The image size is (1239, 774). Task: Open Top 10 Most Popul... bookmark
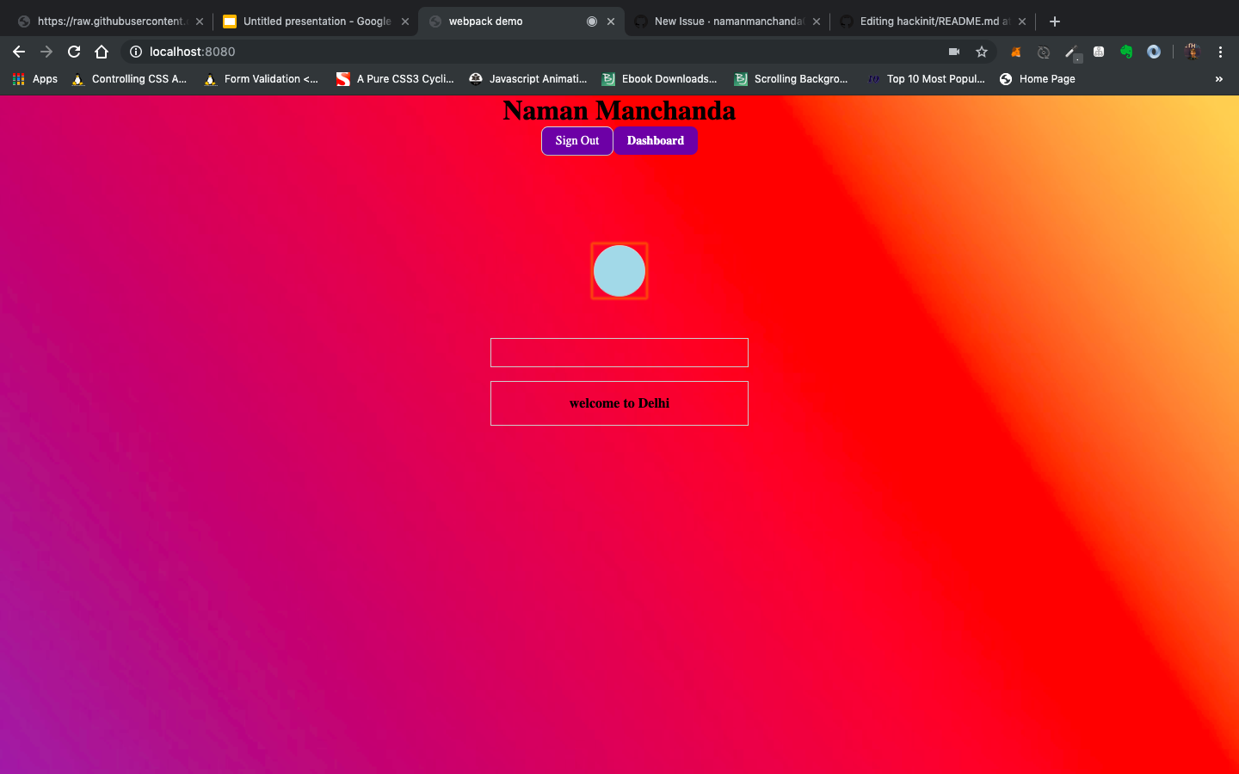coord(926,79)
